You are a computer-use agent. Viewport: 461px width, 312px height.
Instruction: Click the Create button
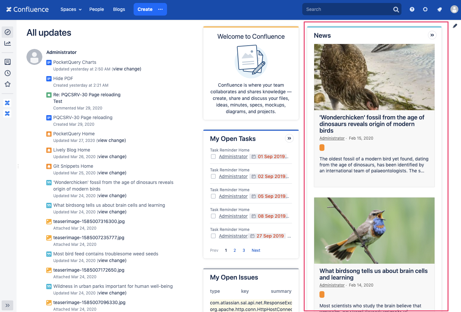(x=145, y=9)
